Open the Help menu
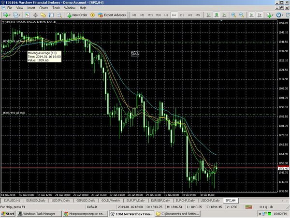Viewport: 290px width, 218px height. [83, 8]
